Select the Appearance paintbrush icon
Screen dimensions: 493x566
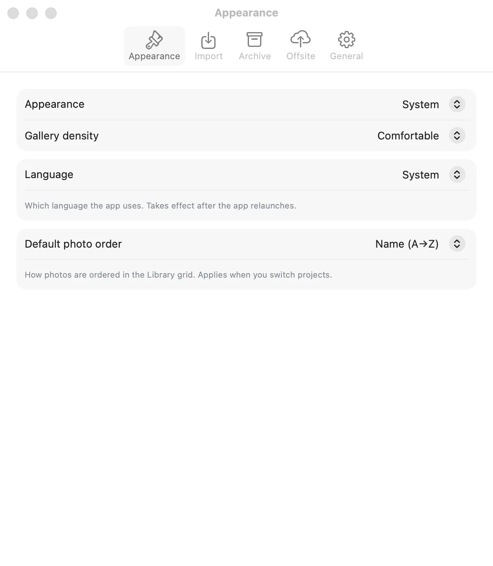coord(154,40)
